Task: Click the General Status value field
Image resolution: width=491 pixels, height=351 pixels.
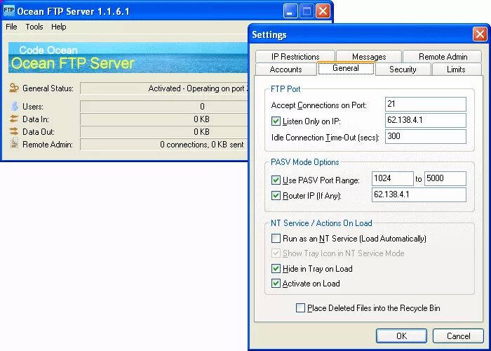Action: [x=163, y=88]
